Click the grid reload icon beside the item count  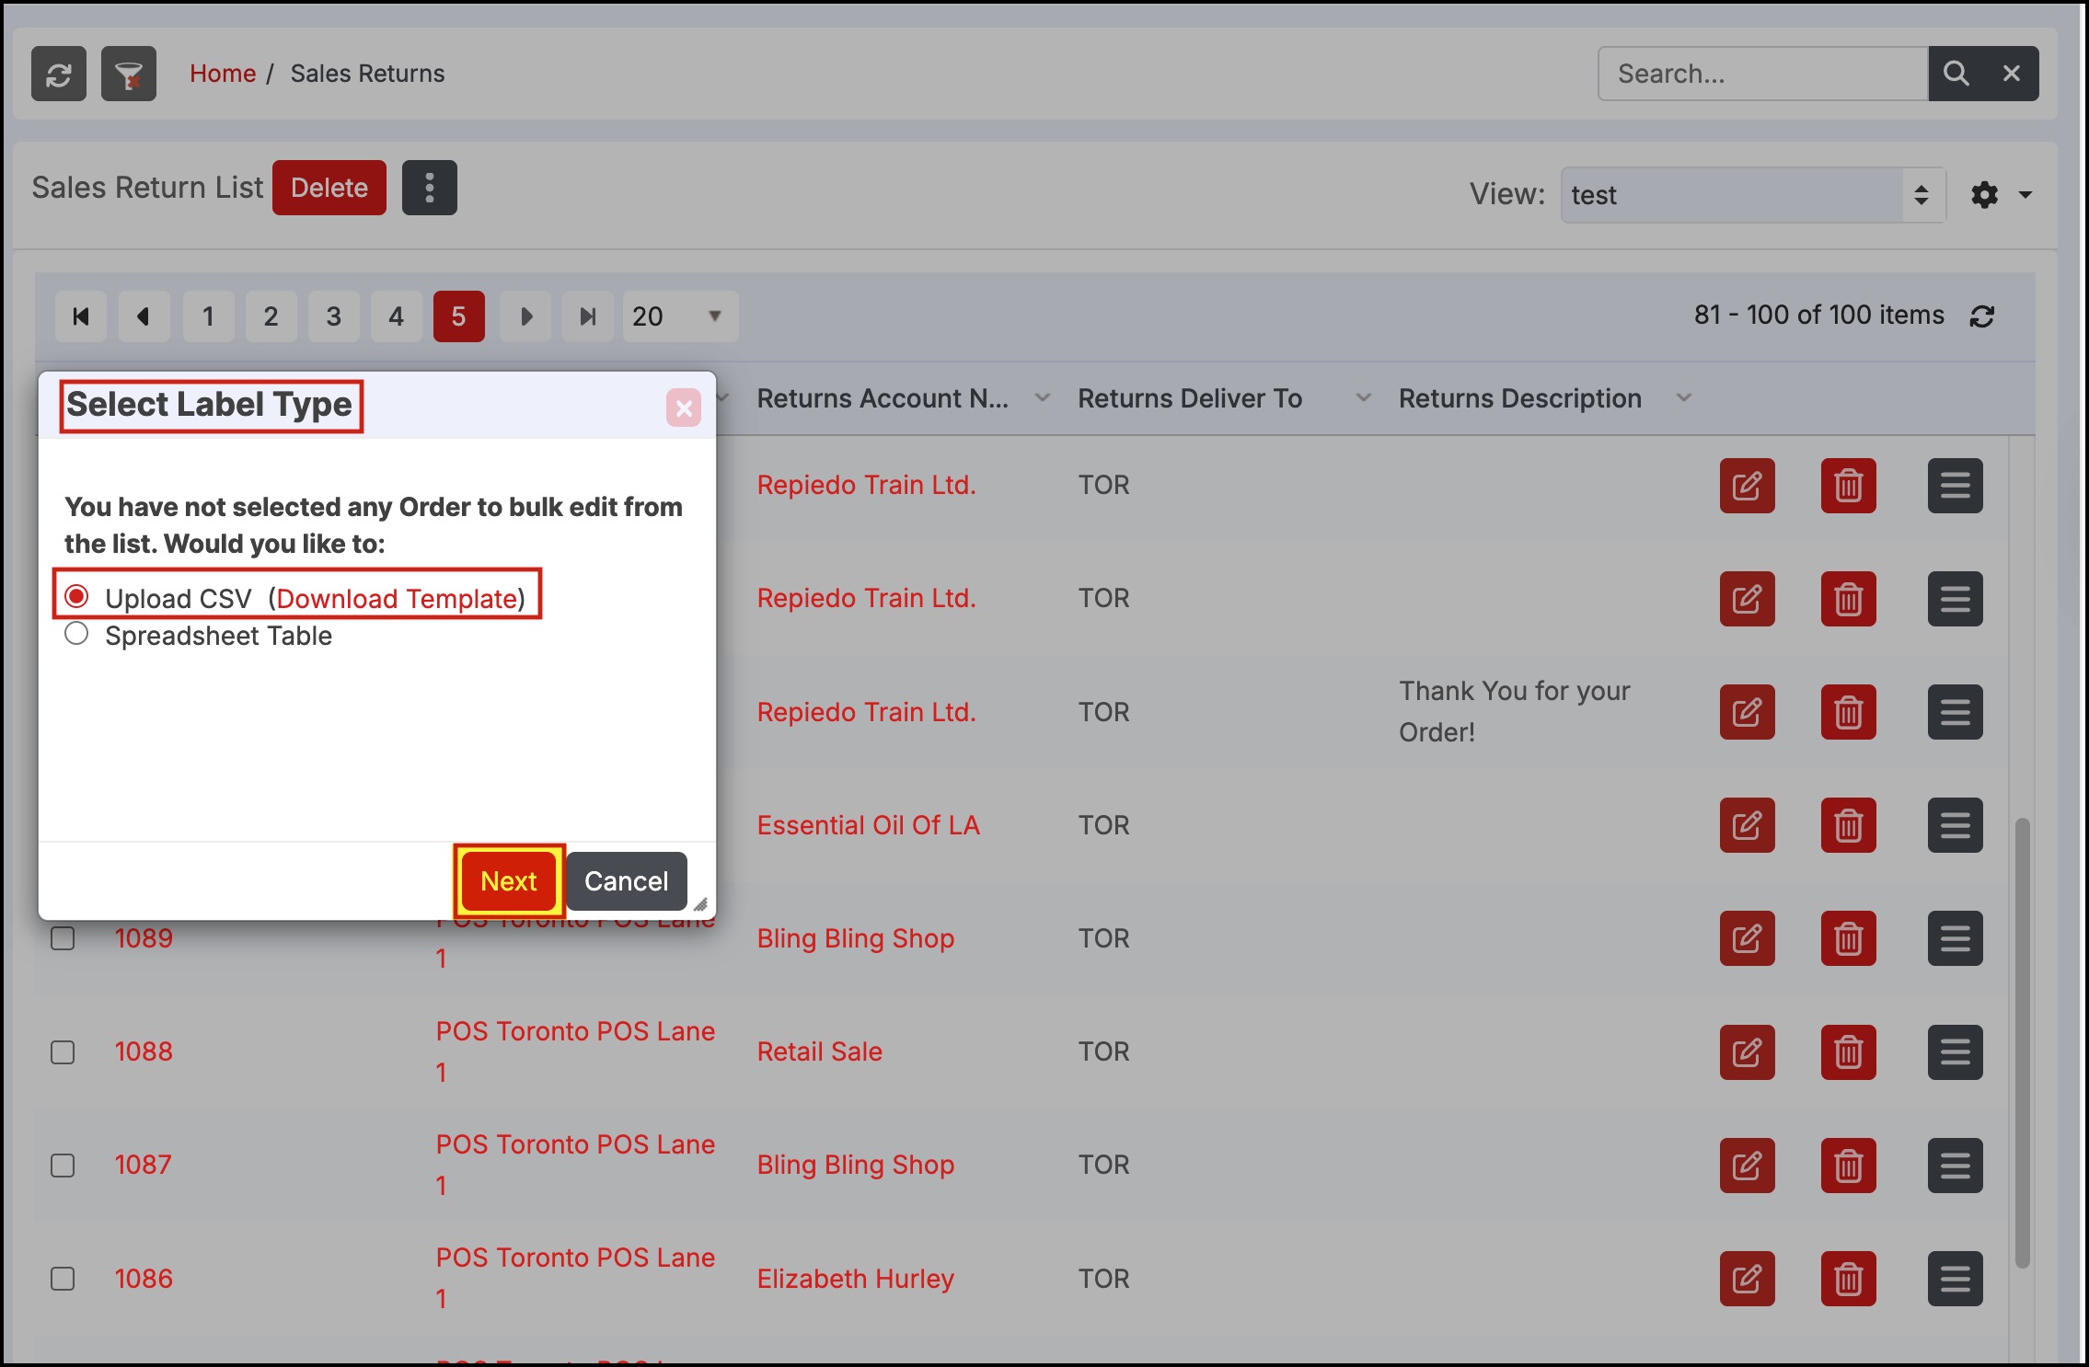click(x=1981, y=316)
